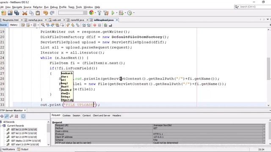
Task: Click the Debug Project toolbar icon
Action: click(x=121, y=13)
